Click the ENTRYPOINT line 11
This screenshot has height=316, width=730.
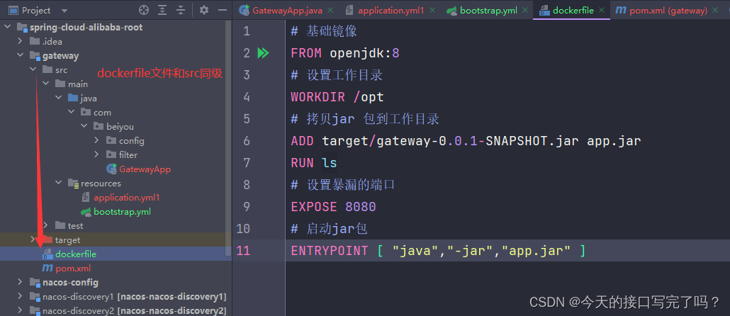tap(438, 251)
